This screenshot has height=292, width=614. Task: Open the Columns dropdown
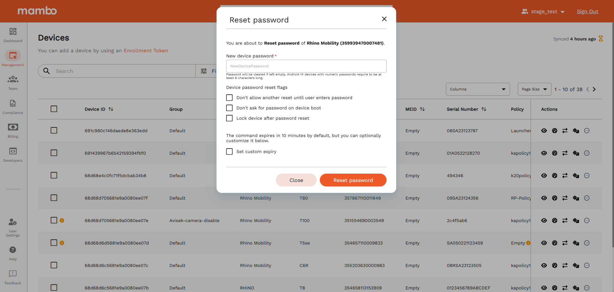pyautogui.click(x=478, y=89)
